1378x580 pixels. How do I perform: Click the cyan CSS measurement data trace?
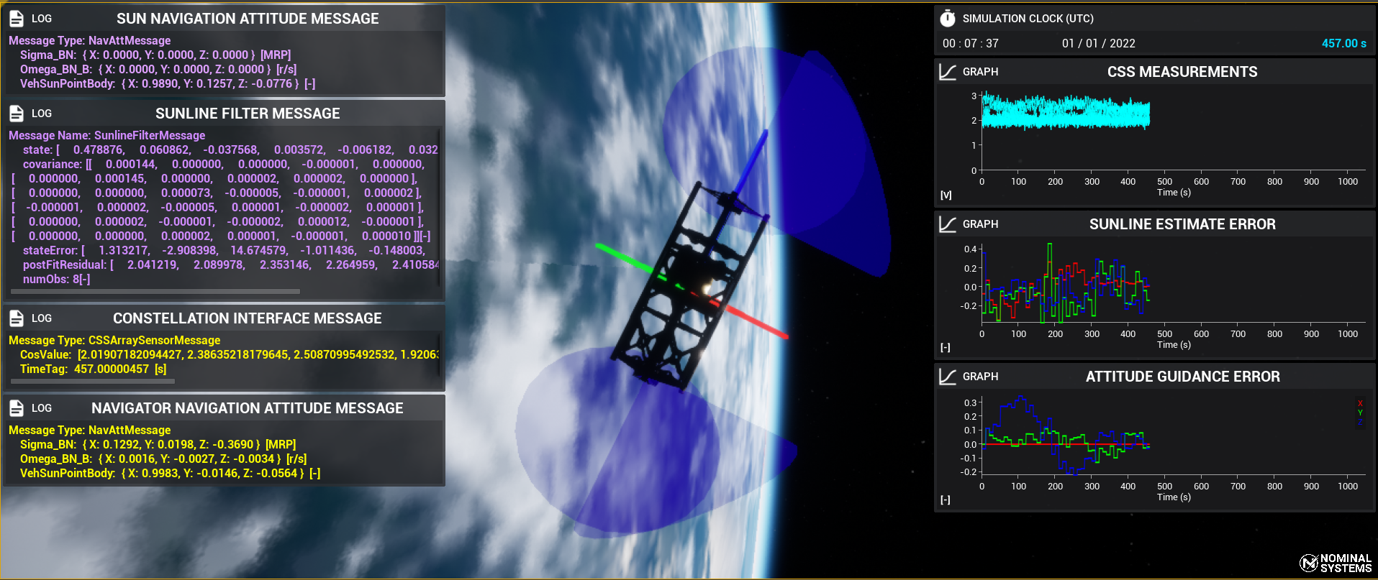tap(1065, 113)
